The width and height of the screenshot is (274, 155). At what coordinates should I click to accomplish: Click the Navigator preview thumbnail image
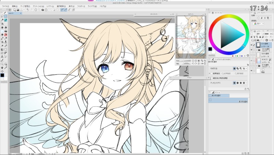[x=191, y=37]
